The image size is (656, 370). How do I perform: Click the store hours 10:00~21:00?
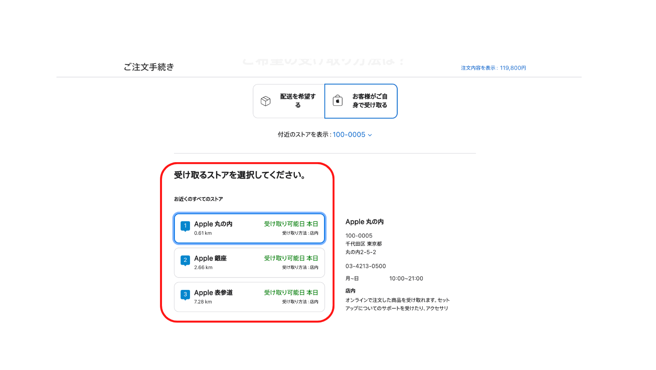pos(406,279)
